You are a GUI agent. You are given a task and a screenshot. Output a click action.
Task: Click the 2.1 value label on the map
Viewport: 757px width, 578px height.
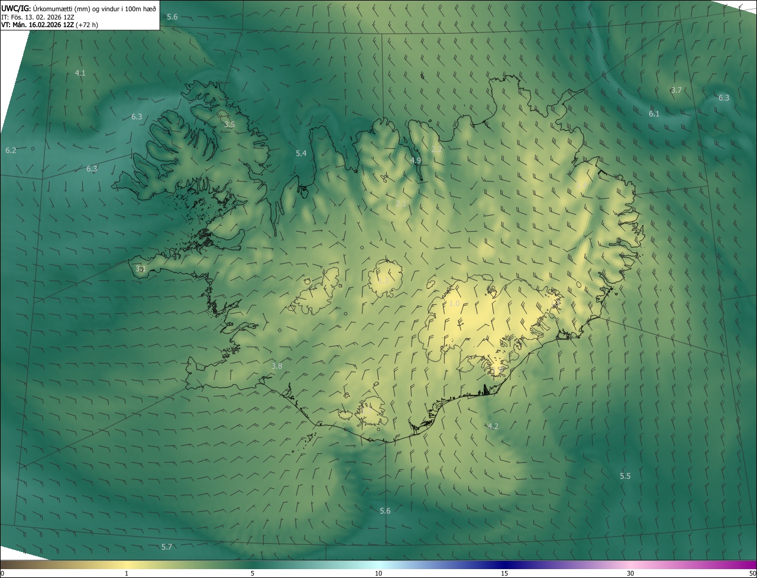click(401, 204)
